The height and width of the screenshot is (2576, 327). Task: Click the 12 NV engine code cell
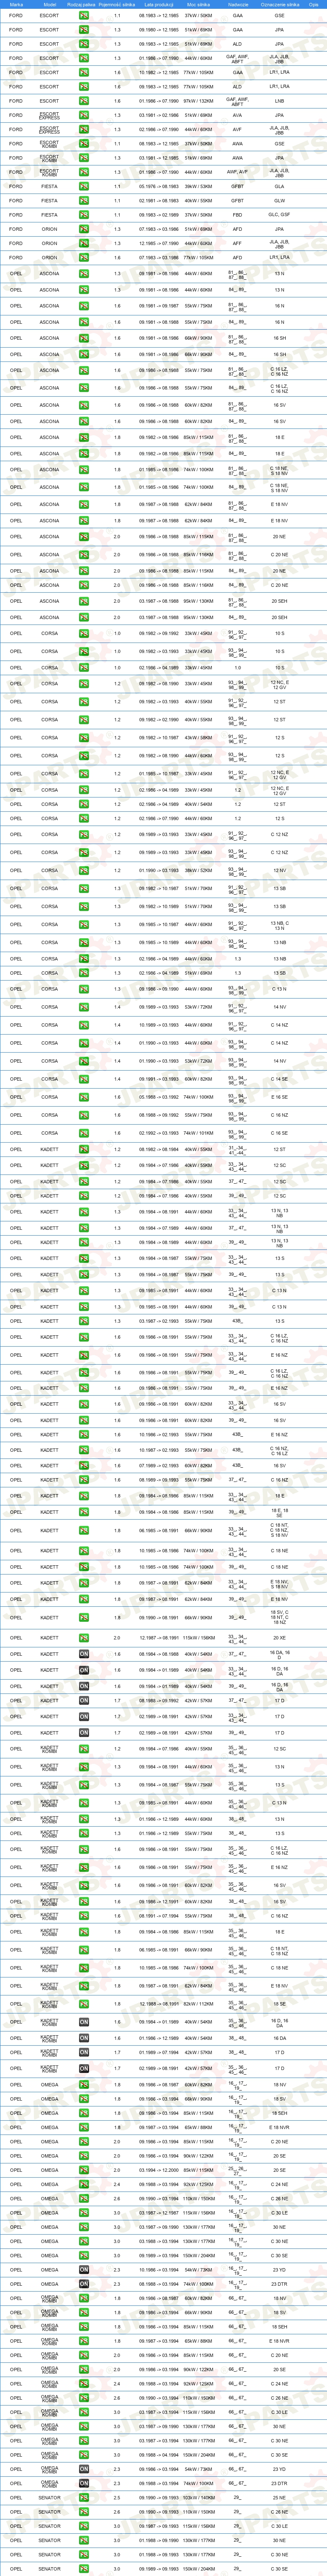click(279, 870)
